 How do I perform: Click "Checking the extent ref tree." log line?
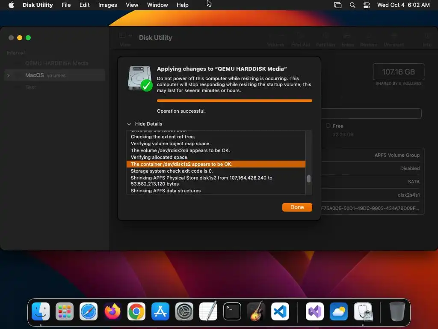pos(163,137)
